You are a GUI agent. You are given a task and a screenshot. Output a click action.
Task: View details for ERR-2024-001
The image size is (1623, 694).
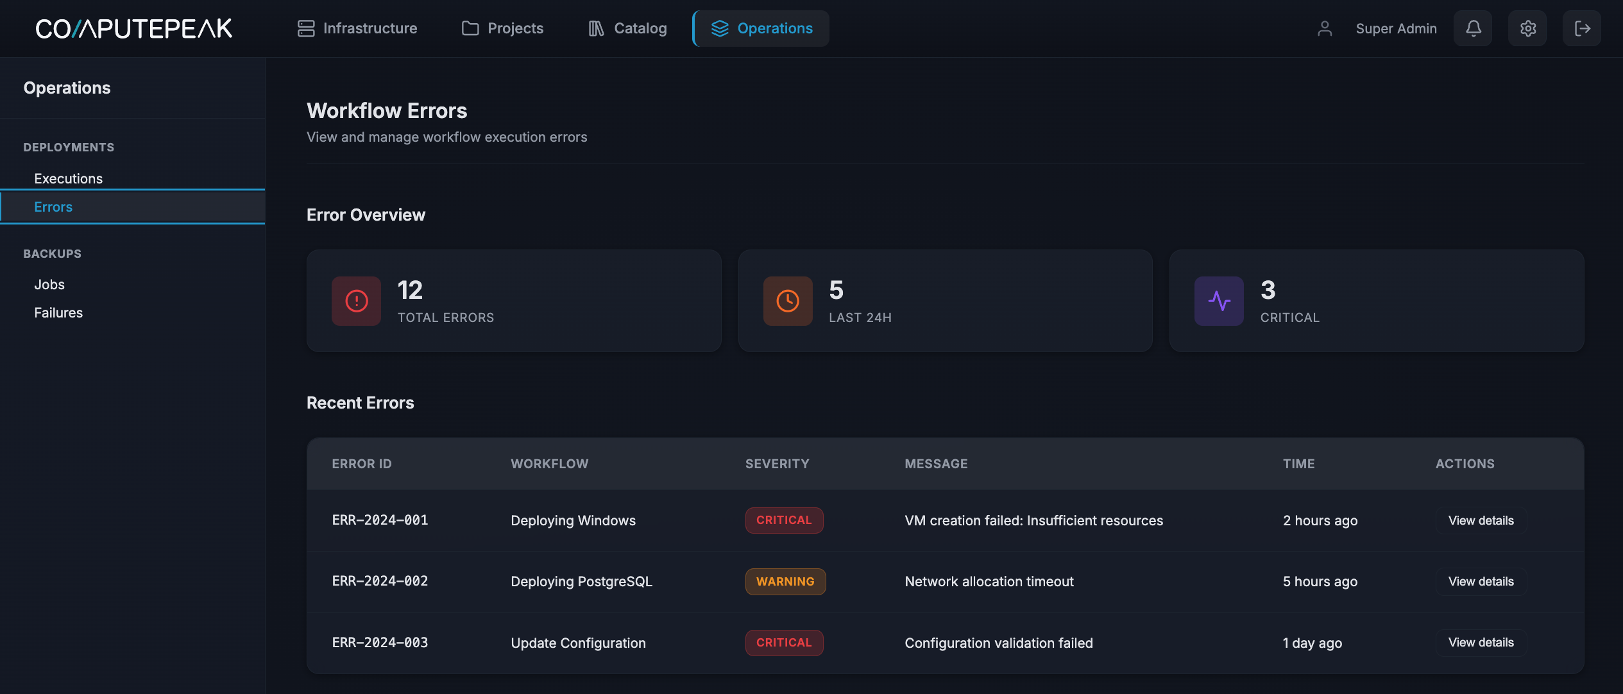click(1480, 520)
